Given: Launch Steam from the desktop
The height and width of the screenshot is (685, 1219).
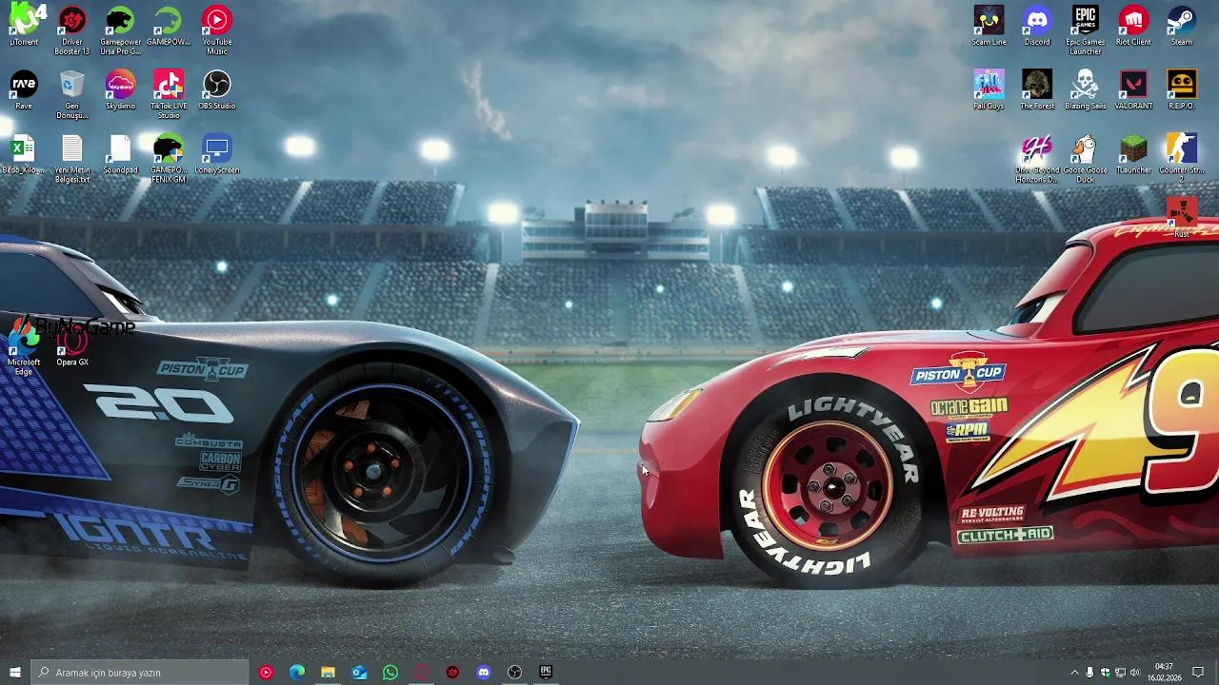Looking at the screenshot, I should [x=1182, y=26].
